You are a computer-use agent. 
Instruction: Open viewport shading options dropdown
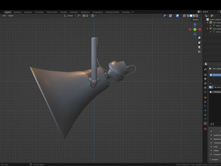pos(200,16)
